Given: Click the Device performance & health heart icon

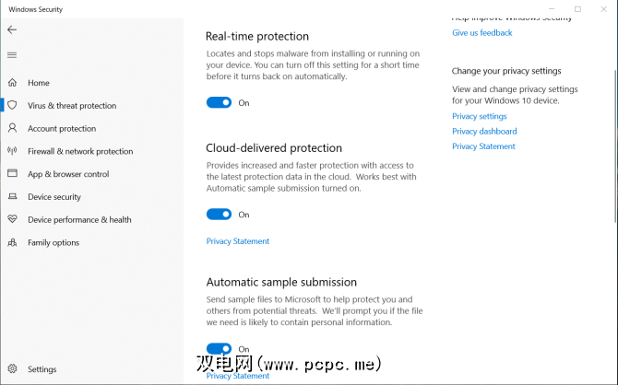Looking at the screenshot, I should click(12, 220).
